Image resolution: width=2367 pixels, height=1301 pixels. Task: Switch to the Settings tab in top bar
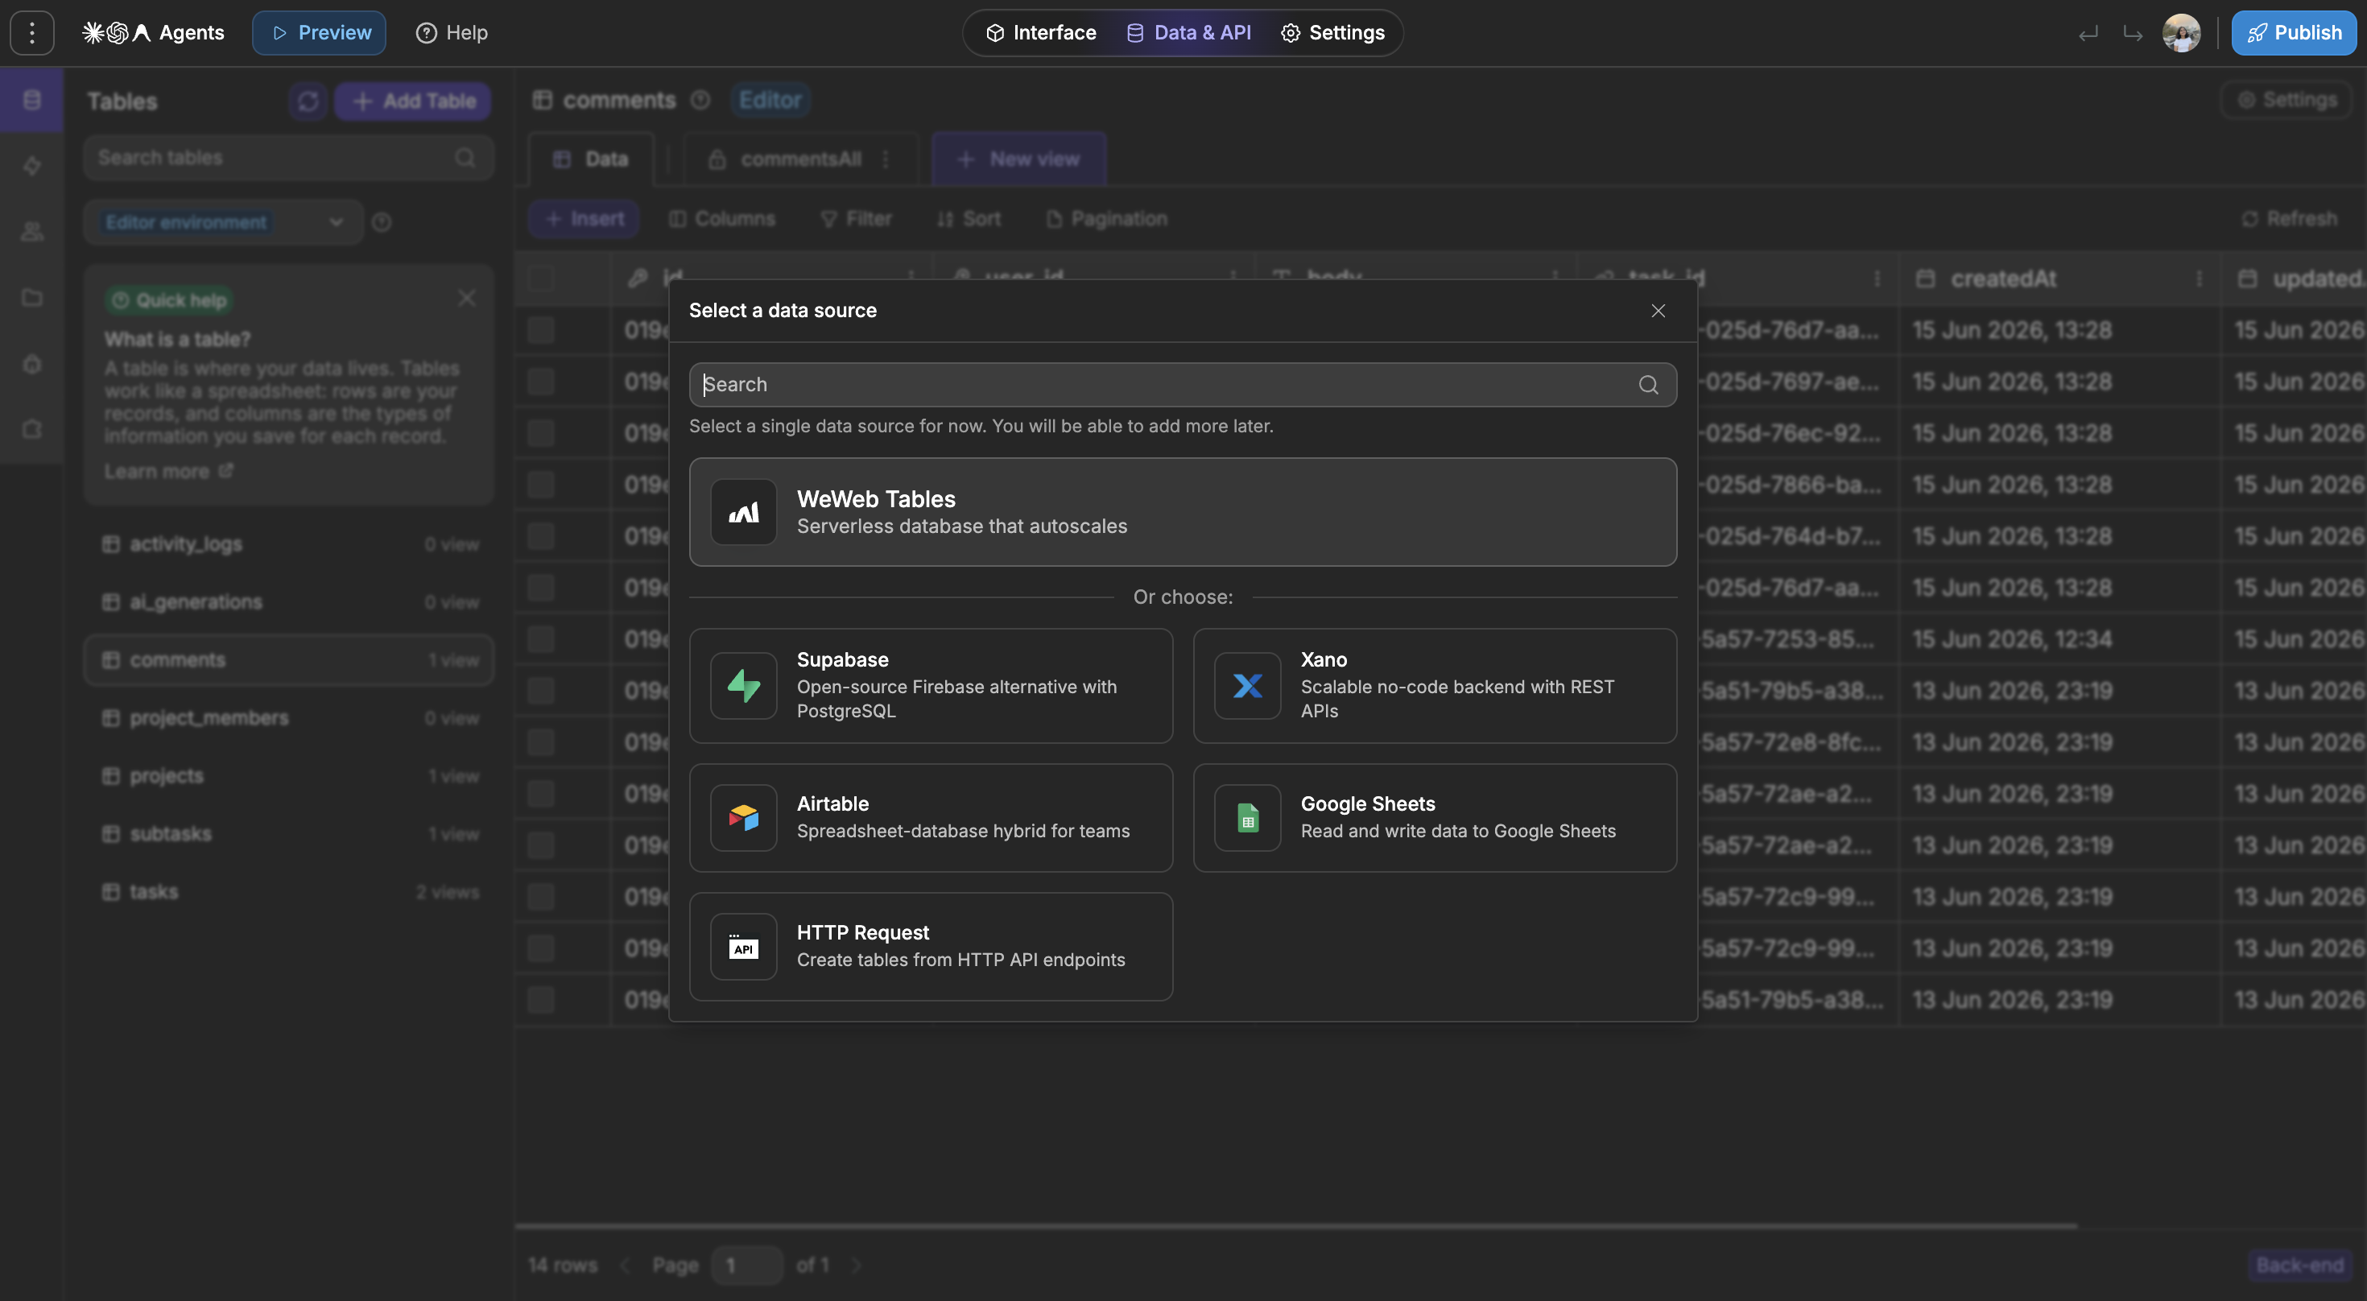(1332, 33)
